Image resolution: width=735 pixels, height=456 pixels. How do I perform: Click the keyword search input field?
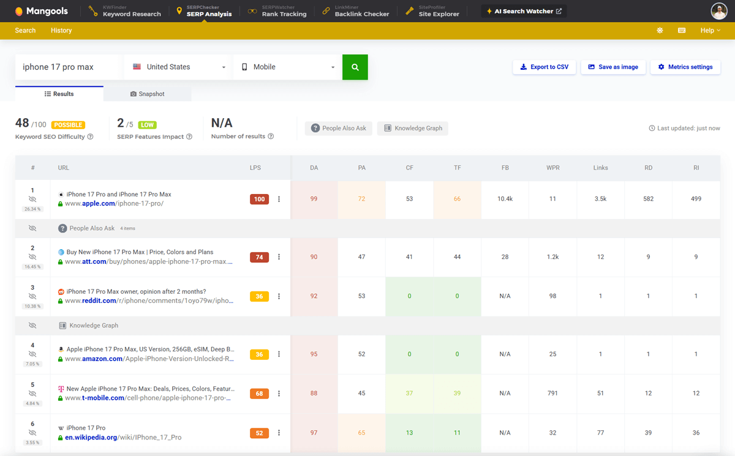[x=69, y=67]
